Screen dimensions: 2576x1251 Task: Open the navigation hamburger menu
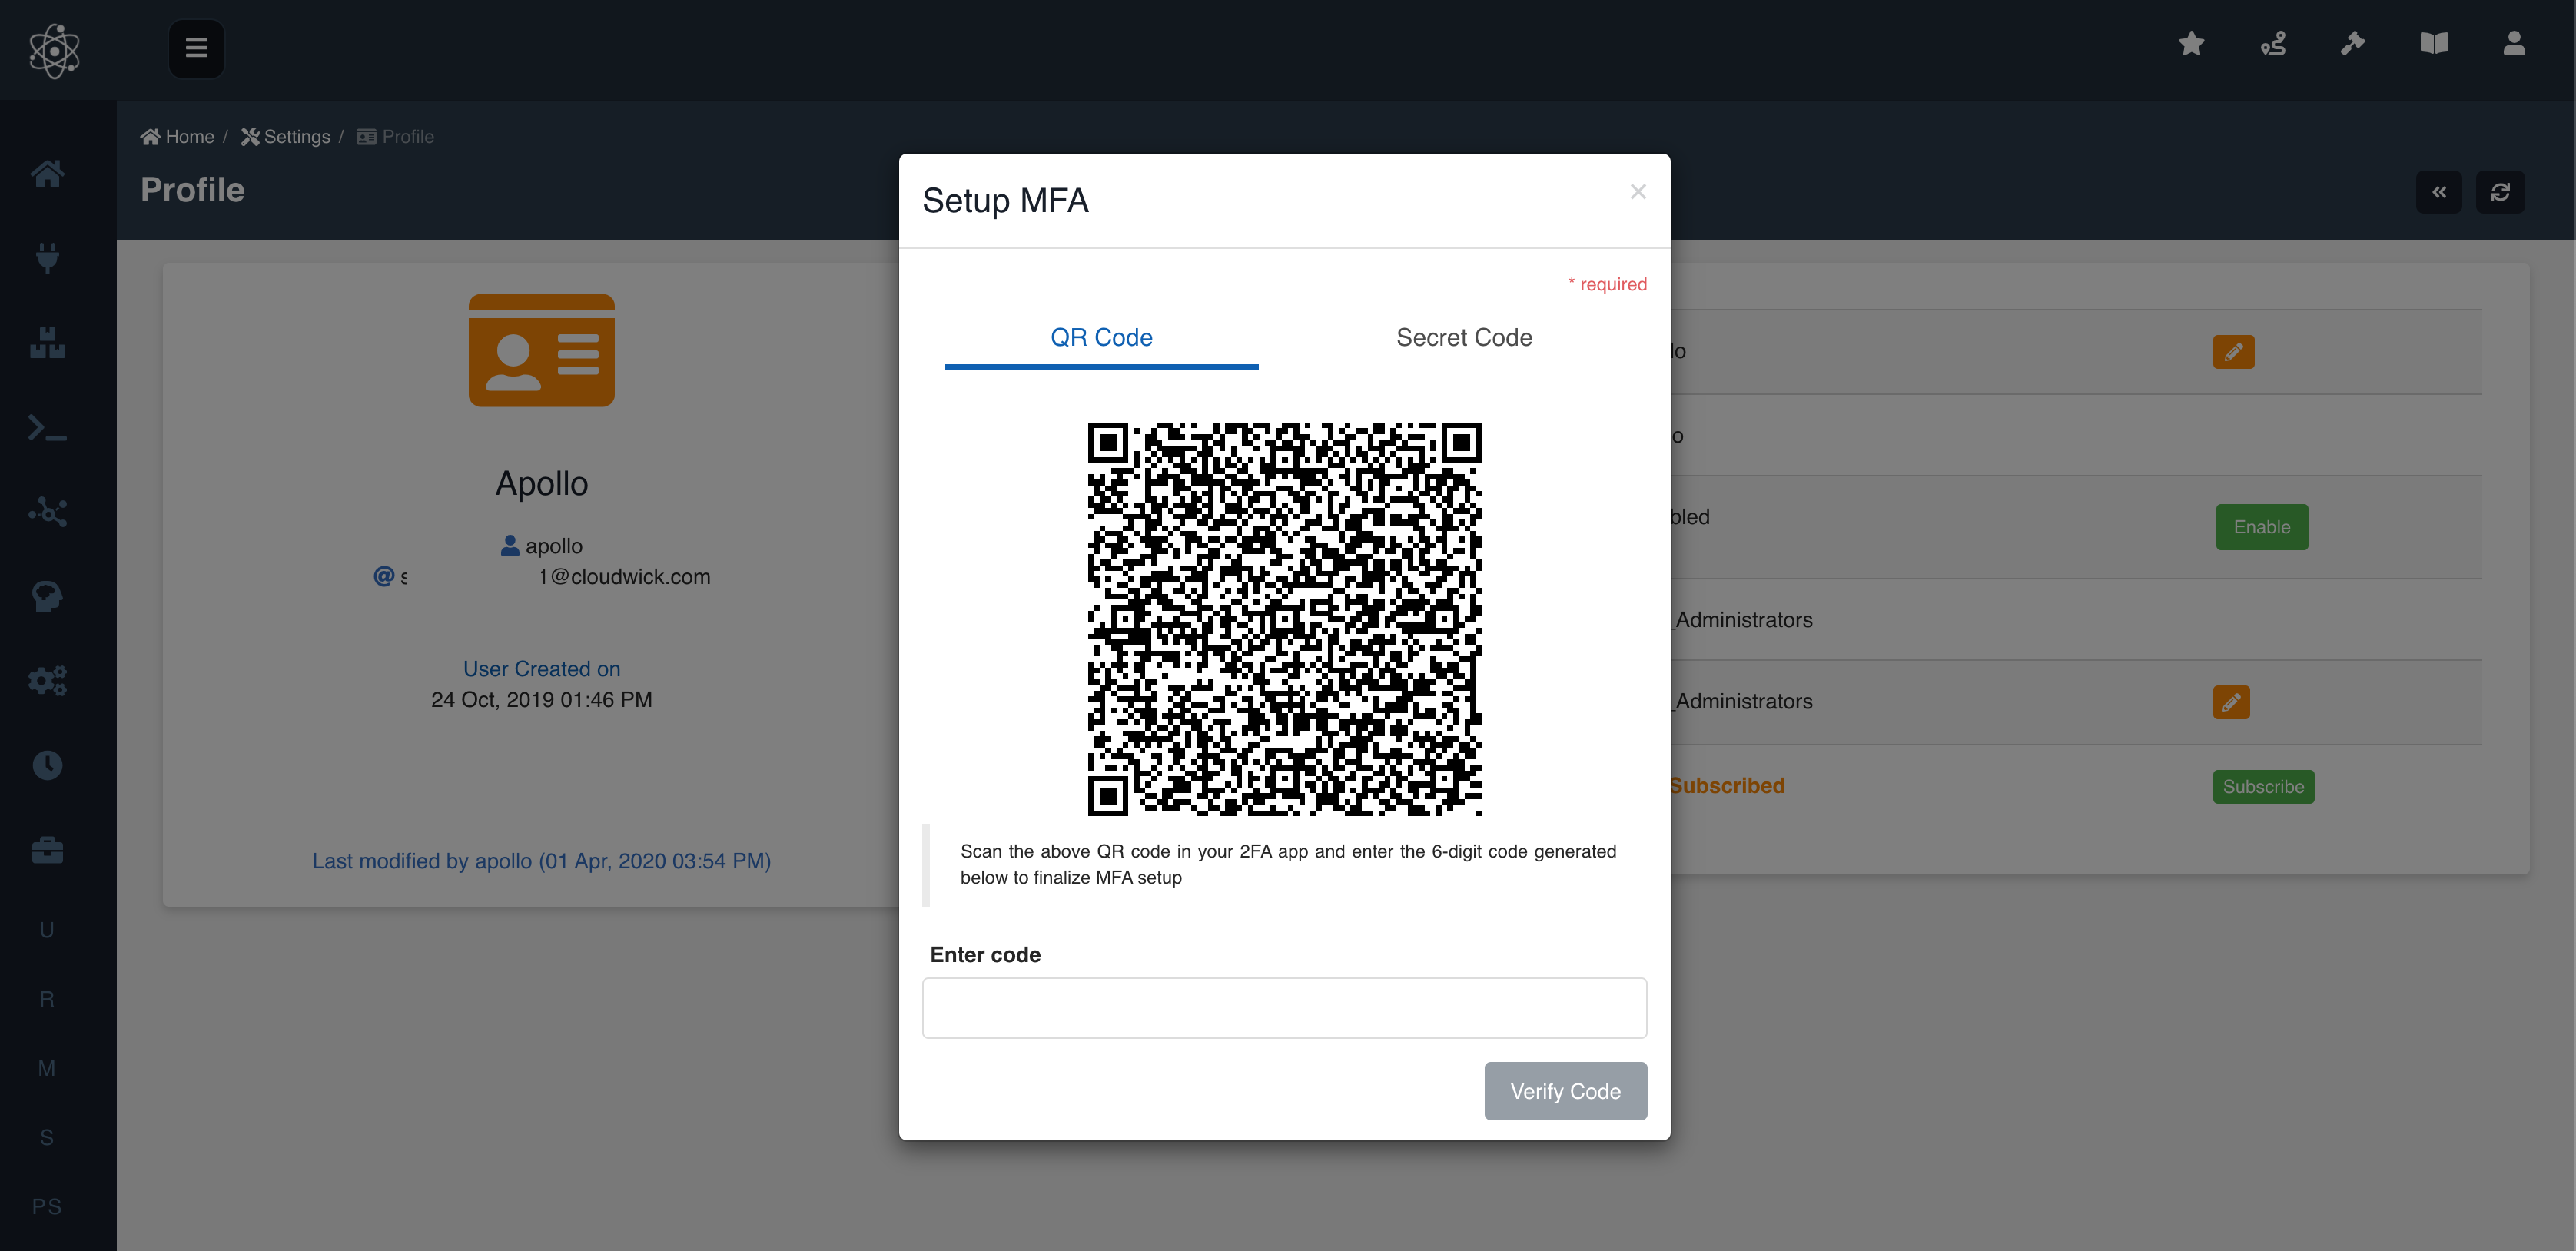[196, 48]
